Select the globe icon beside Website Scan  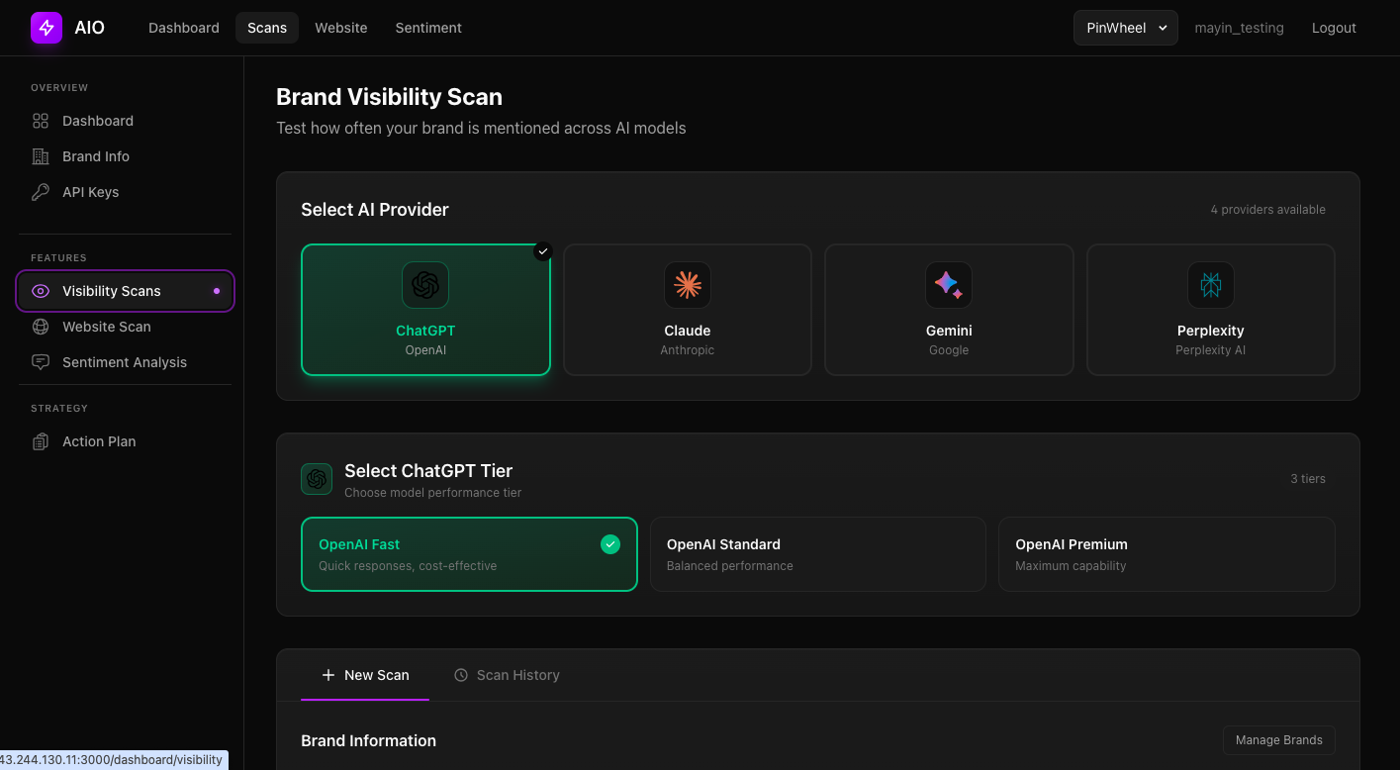pyautogui.click(x=40, y=326)
